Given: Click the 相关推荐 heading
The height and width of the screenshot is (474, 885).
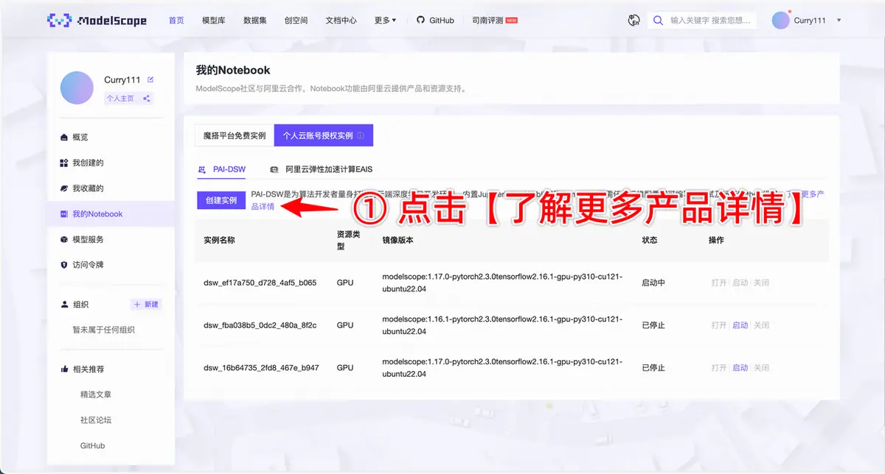Looking at the screenshot, I should point(88,369).
